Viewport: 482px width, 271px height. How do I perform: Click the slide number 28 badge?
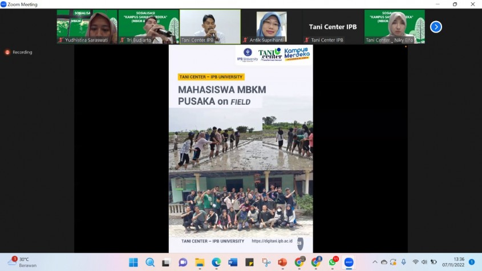coord(299,243)
